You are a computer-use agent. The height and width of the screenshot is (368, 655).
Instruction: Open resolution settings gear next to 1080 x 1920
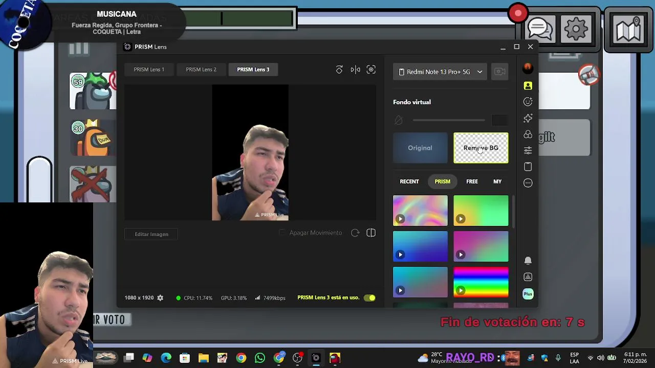tap(160, 298)
